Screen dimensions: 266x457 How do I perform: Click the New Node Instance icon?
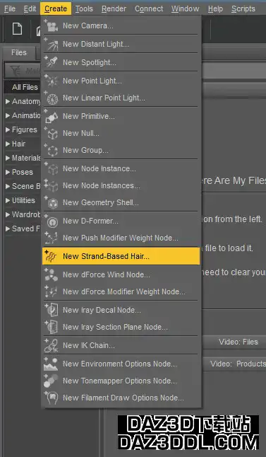tap(52, 168)
